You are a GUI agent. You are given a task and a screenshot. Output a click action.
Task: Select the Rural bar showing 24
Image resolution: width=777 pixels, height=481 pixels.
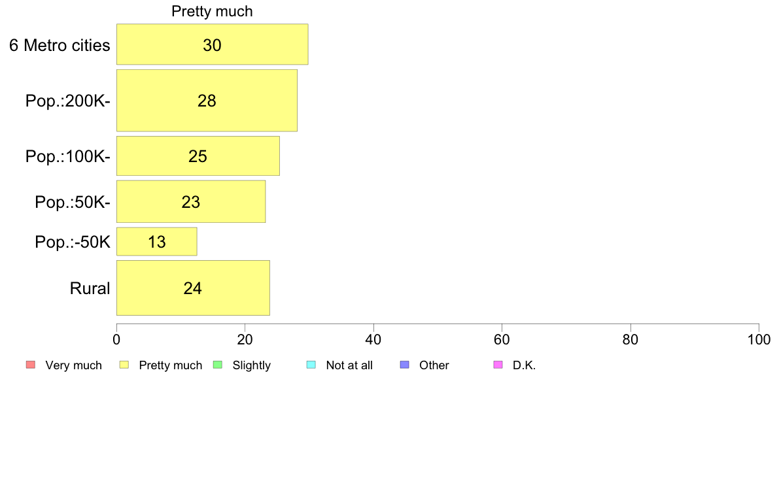point(193,288)
